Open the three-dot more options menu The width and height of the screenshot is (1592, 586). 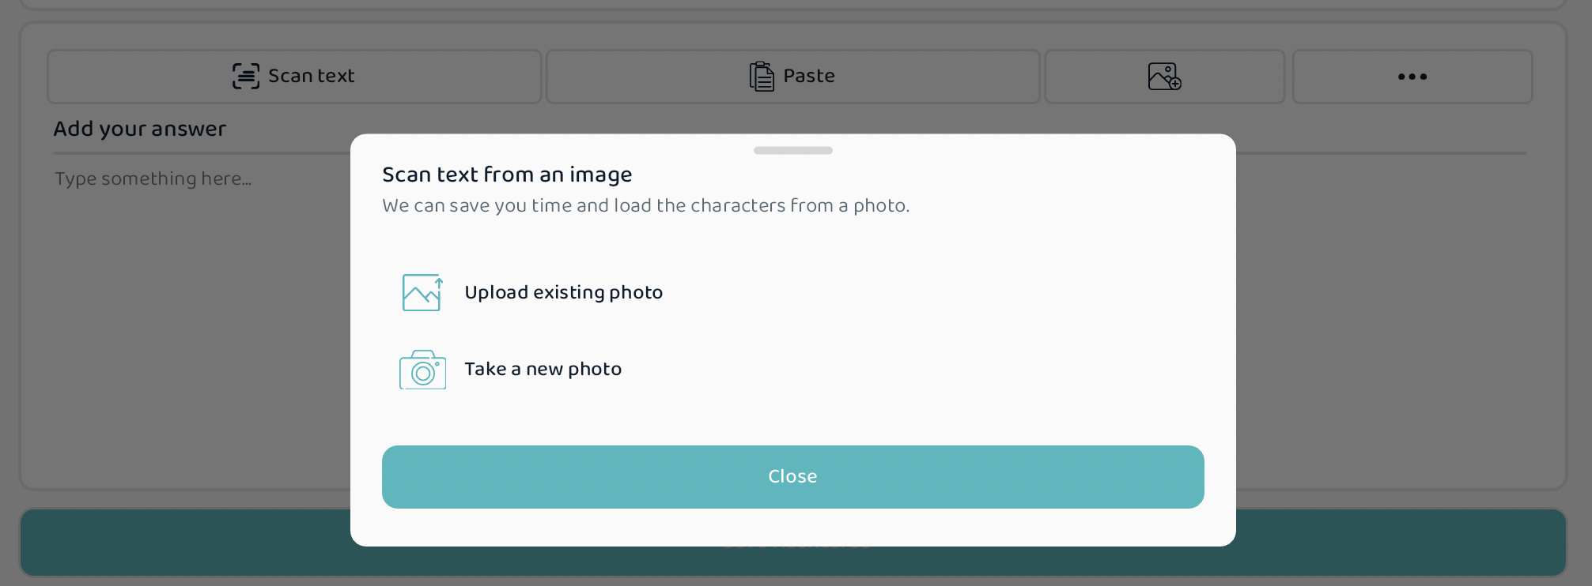pyautogui.click(x=1412, y=77)
